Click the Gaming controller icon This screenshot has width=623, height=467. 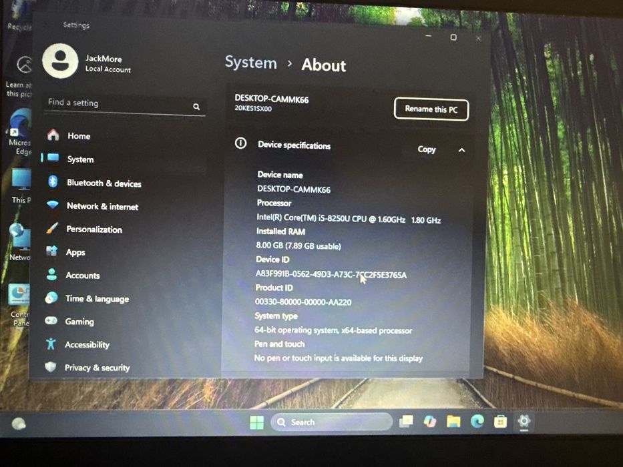tap(51, 320)
